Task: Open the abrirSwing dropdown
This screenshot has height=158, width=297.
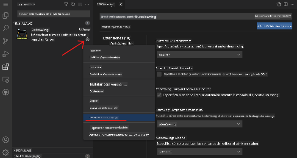Action: [x=200, y=124]
